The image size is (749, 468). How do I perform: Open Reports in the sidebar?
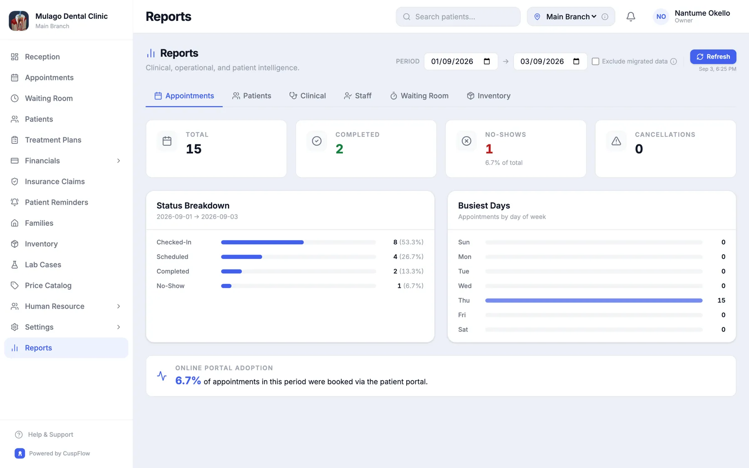(66, 348)
